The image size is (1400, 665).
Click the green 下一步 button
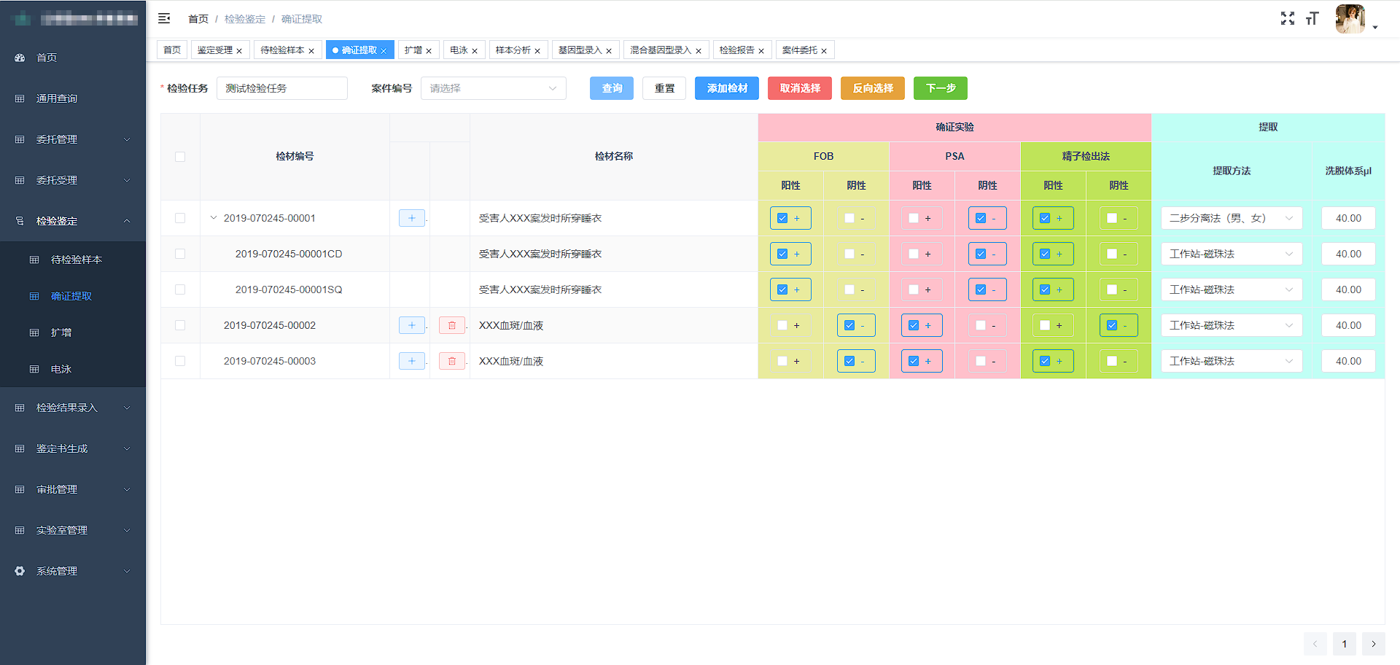click(x=940, y=88)
